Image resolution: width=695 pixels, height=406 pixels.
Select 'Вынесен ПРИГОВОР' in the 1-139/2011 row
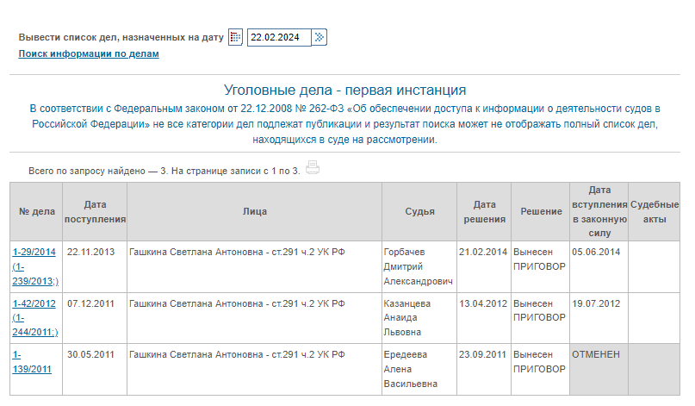click(539, 362)
